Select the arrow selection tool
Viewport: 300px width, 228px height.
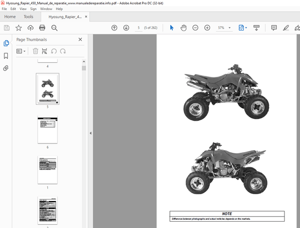[x=172, y=28]
